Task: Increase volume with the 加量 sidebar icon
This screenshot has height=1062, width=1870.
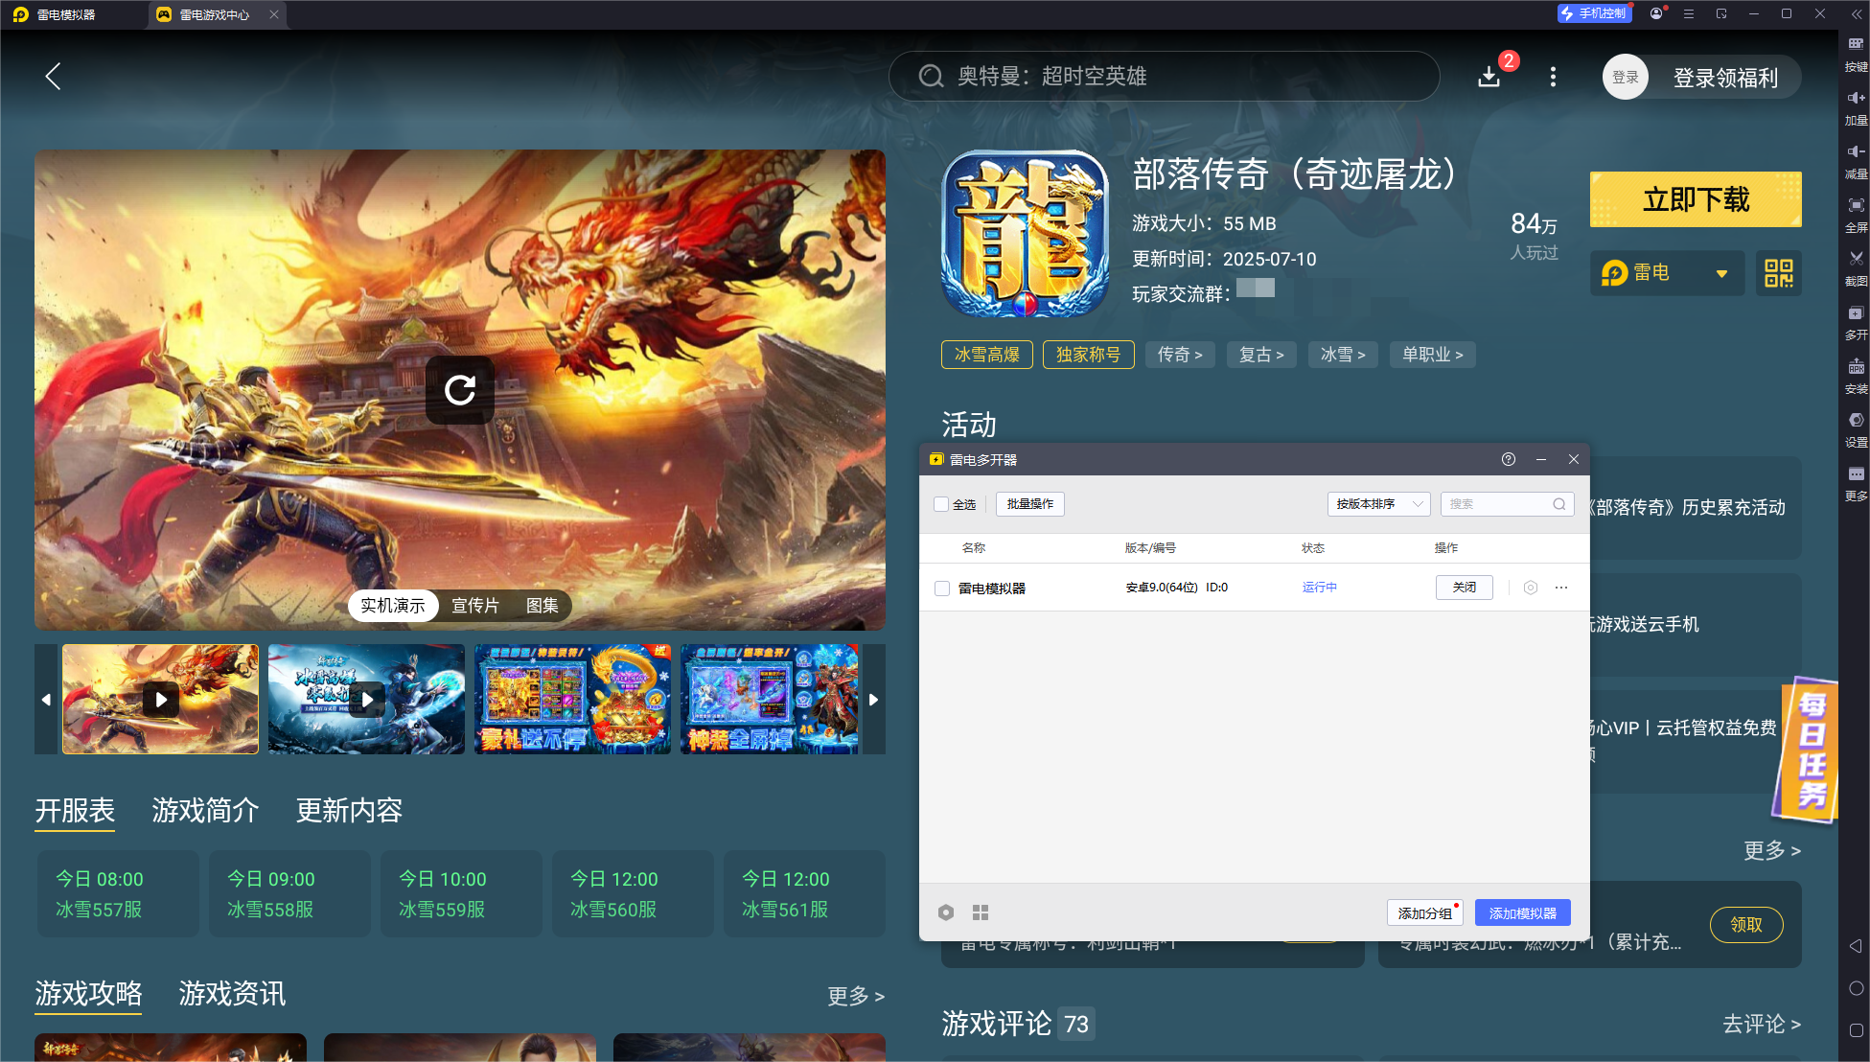Action: (1856, 107)
